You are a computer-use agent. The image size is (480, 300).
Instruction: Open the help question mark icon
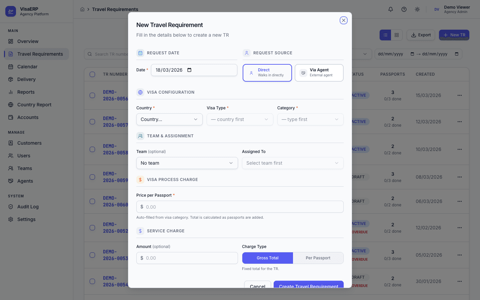coord(404,9)
